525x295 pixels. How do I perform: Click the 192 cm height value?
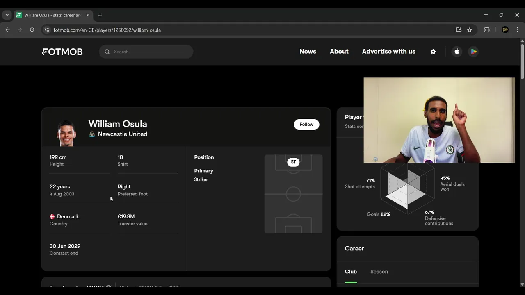[x=58, y=157]
